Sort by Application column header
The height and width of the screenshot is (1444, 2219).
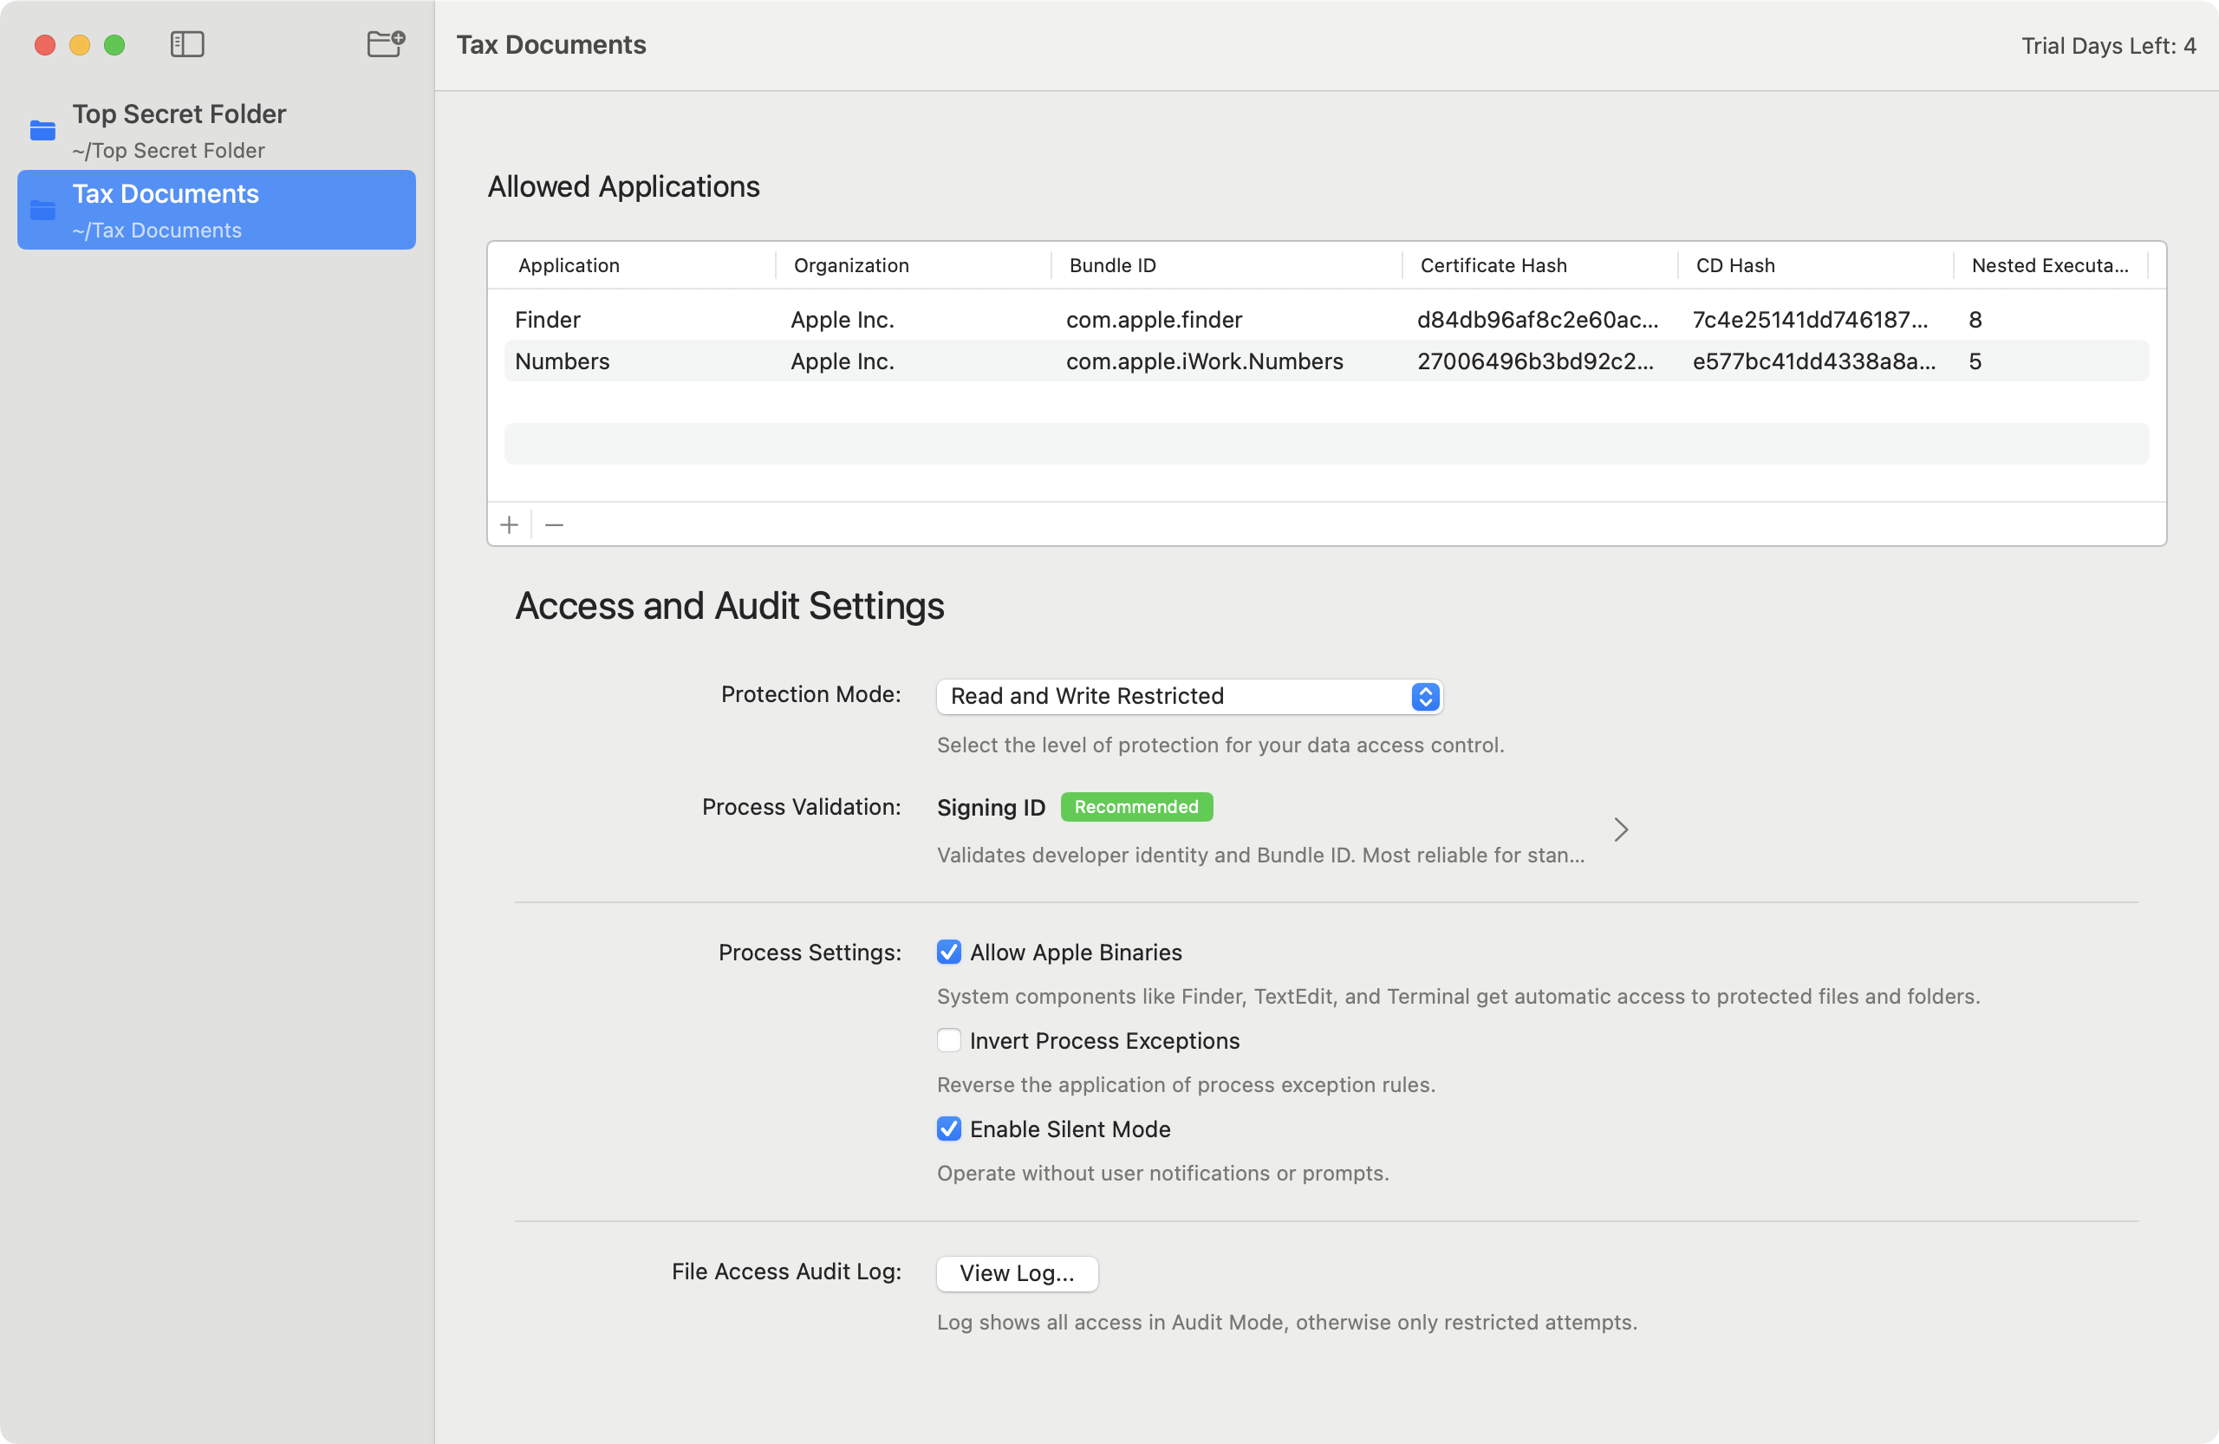point(569,266)
